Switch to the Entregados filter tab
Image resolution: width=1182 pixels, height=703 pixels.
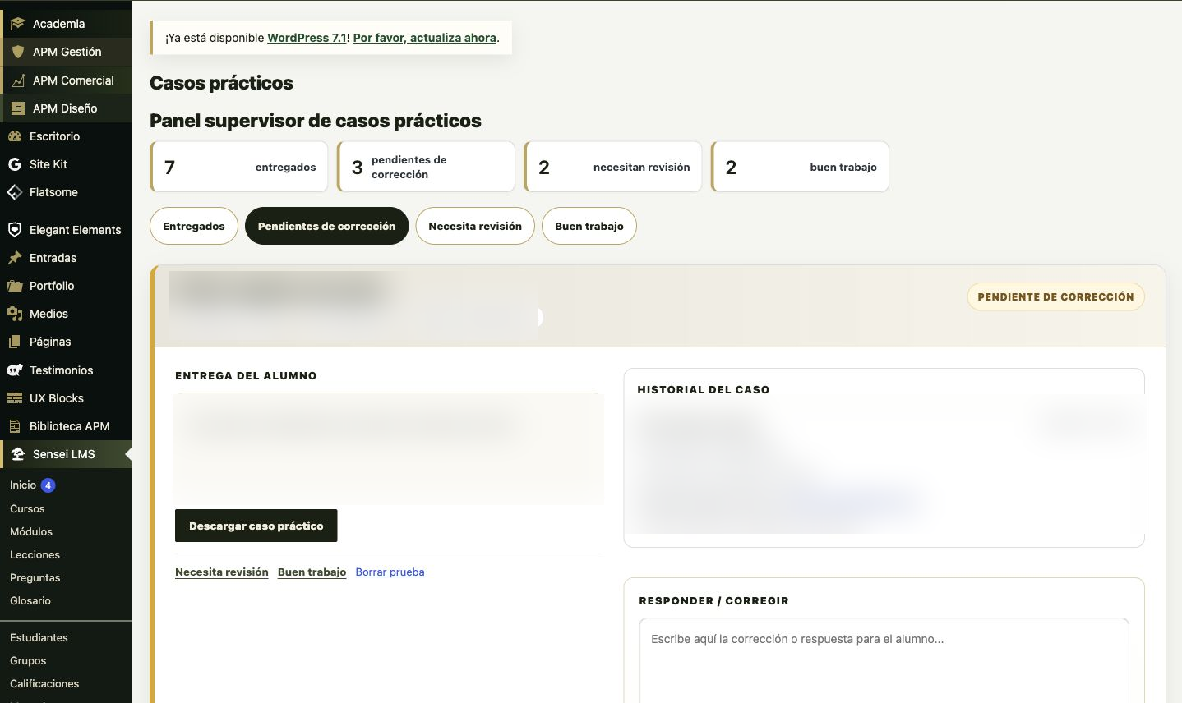pyautogui.click(x=194, y=226)
